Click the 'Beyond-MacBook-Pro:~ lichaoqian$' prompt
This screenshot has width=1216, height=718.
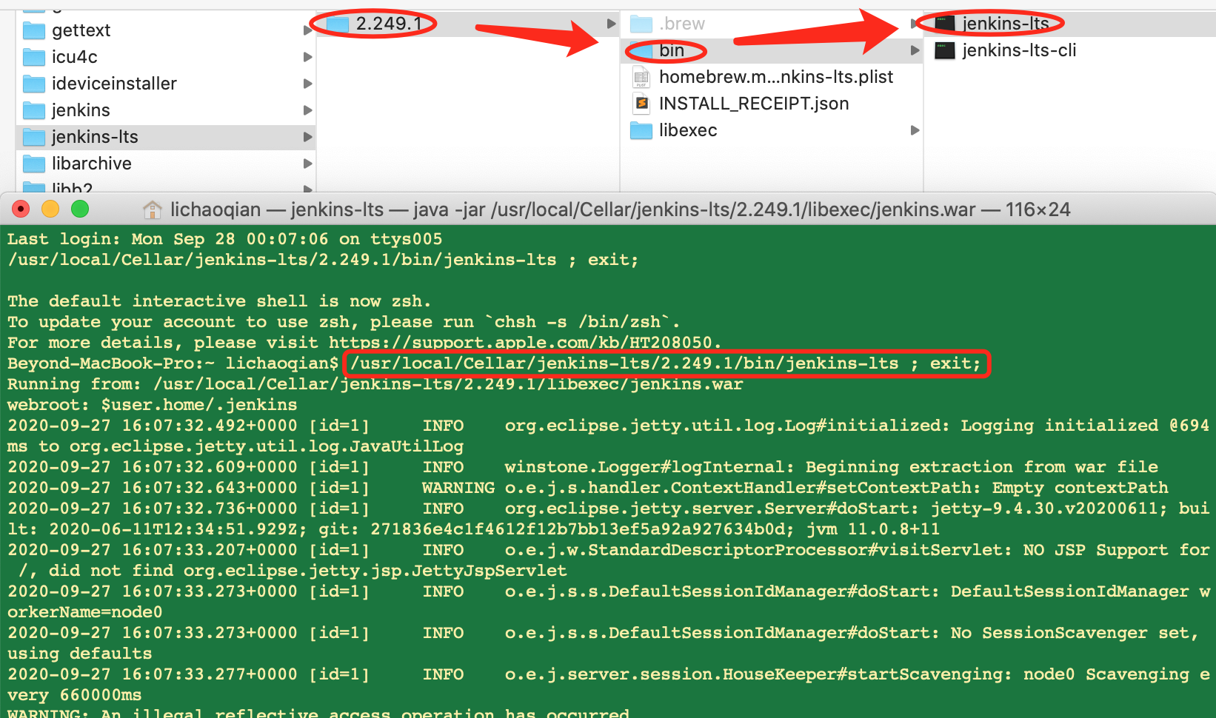173,363
